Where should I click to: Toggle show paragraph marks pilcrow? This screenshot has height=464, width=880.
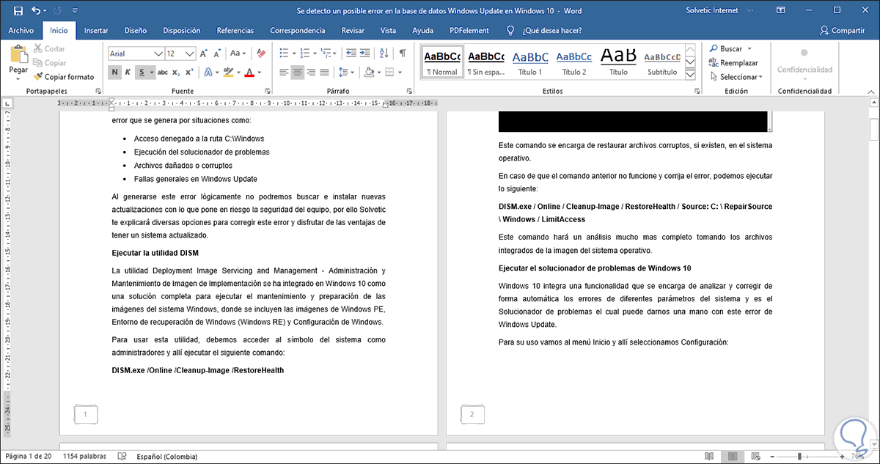(x=403, y=54)
